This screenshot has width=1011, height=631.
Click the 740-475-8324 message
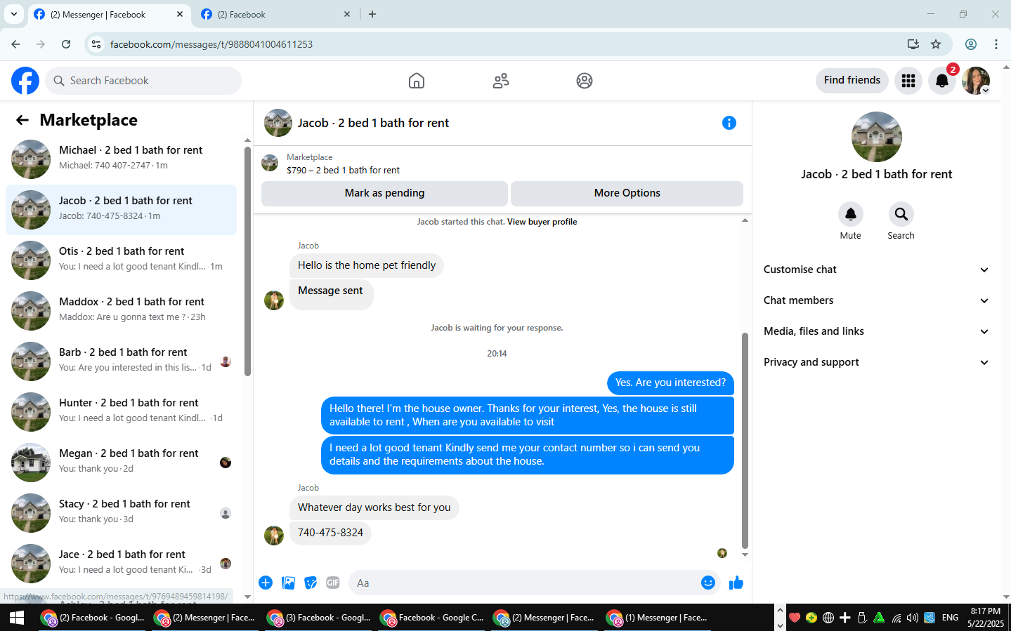click(x=330, y=533)
